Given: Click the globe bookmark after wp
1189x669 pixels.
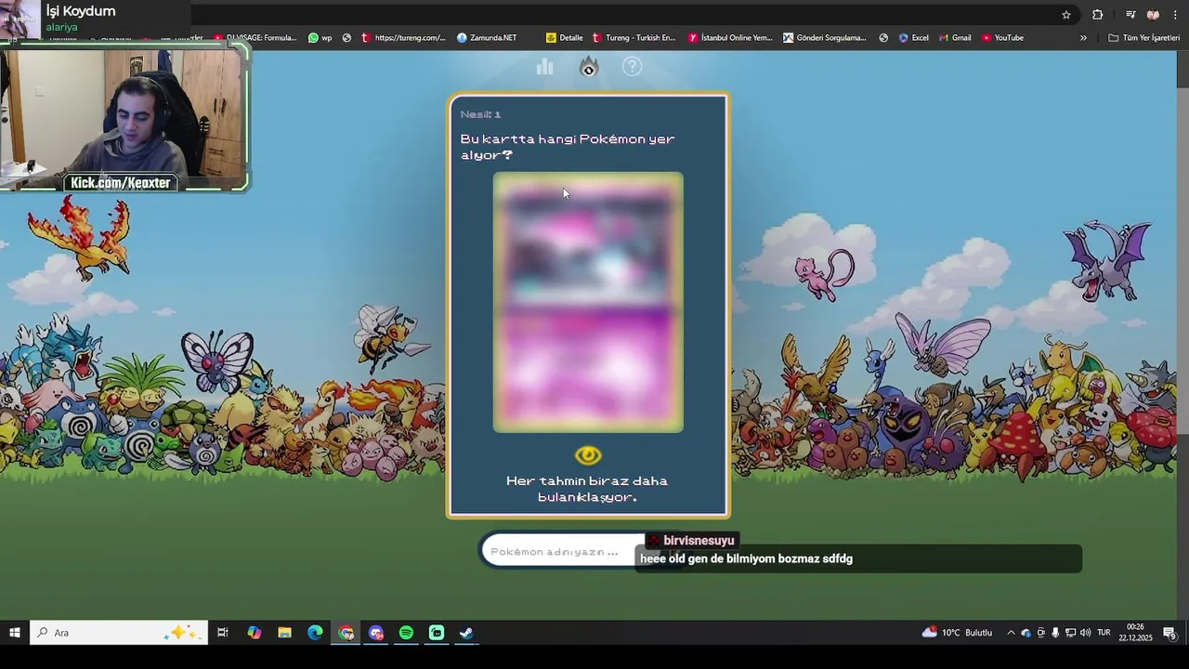Looking at the screenshot, I should [346, 38].
